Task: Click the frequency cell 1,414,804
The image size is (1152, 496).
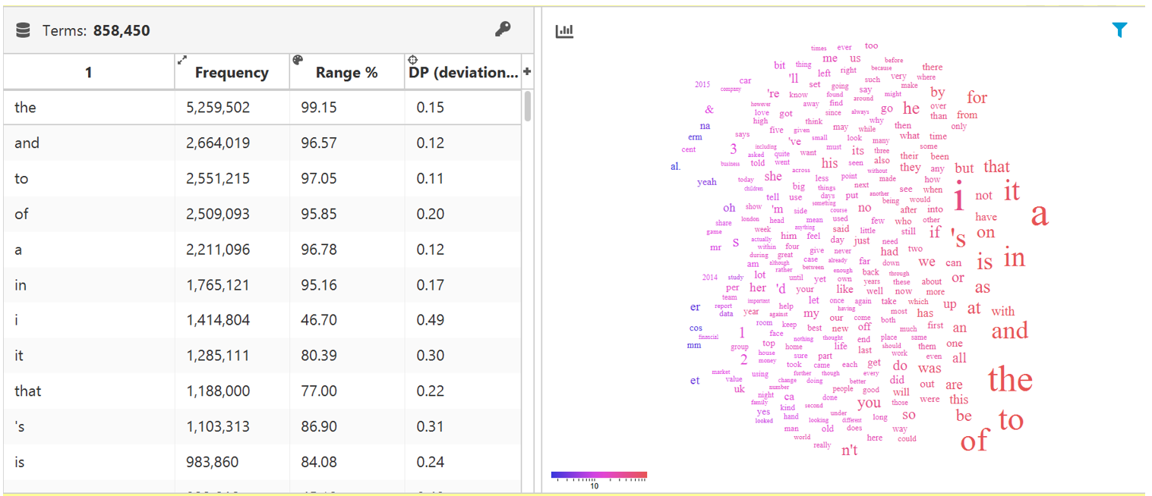Action: (x=218, y=320)
